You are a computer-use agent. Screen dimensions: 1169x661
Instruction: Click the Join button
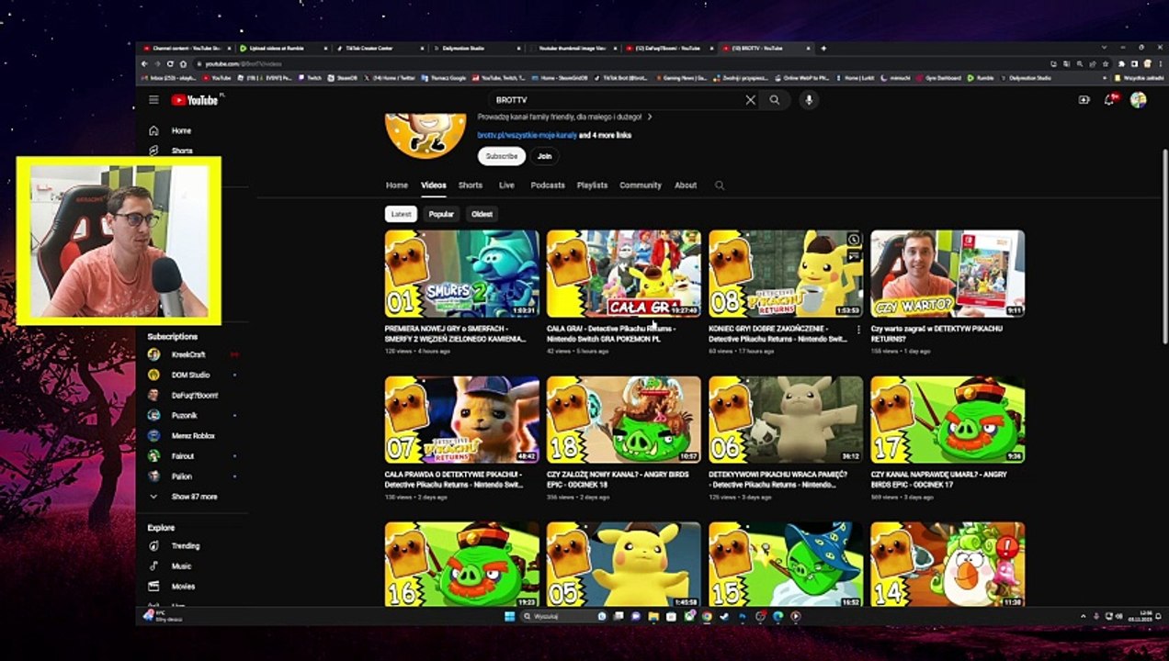[545, 156]
